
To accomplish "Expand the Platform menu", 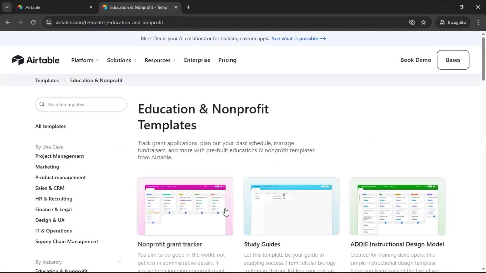I will point(85,60).
